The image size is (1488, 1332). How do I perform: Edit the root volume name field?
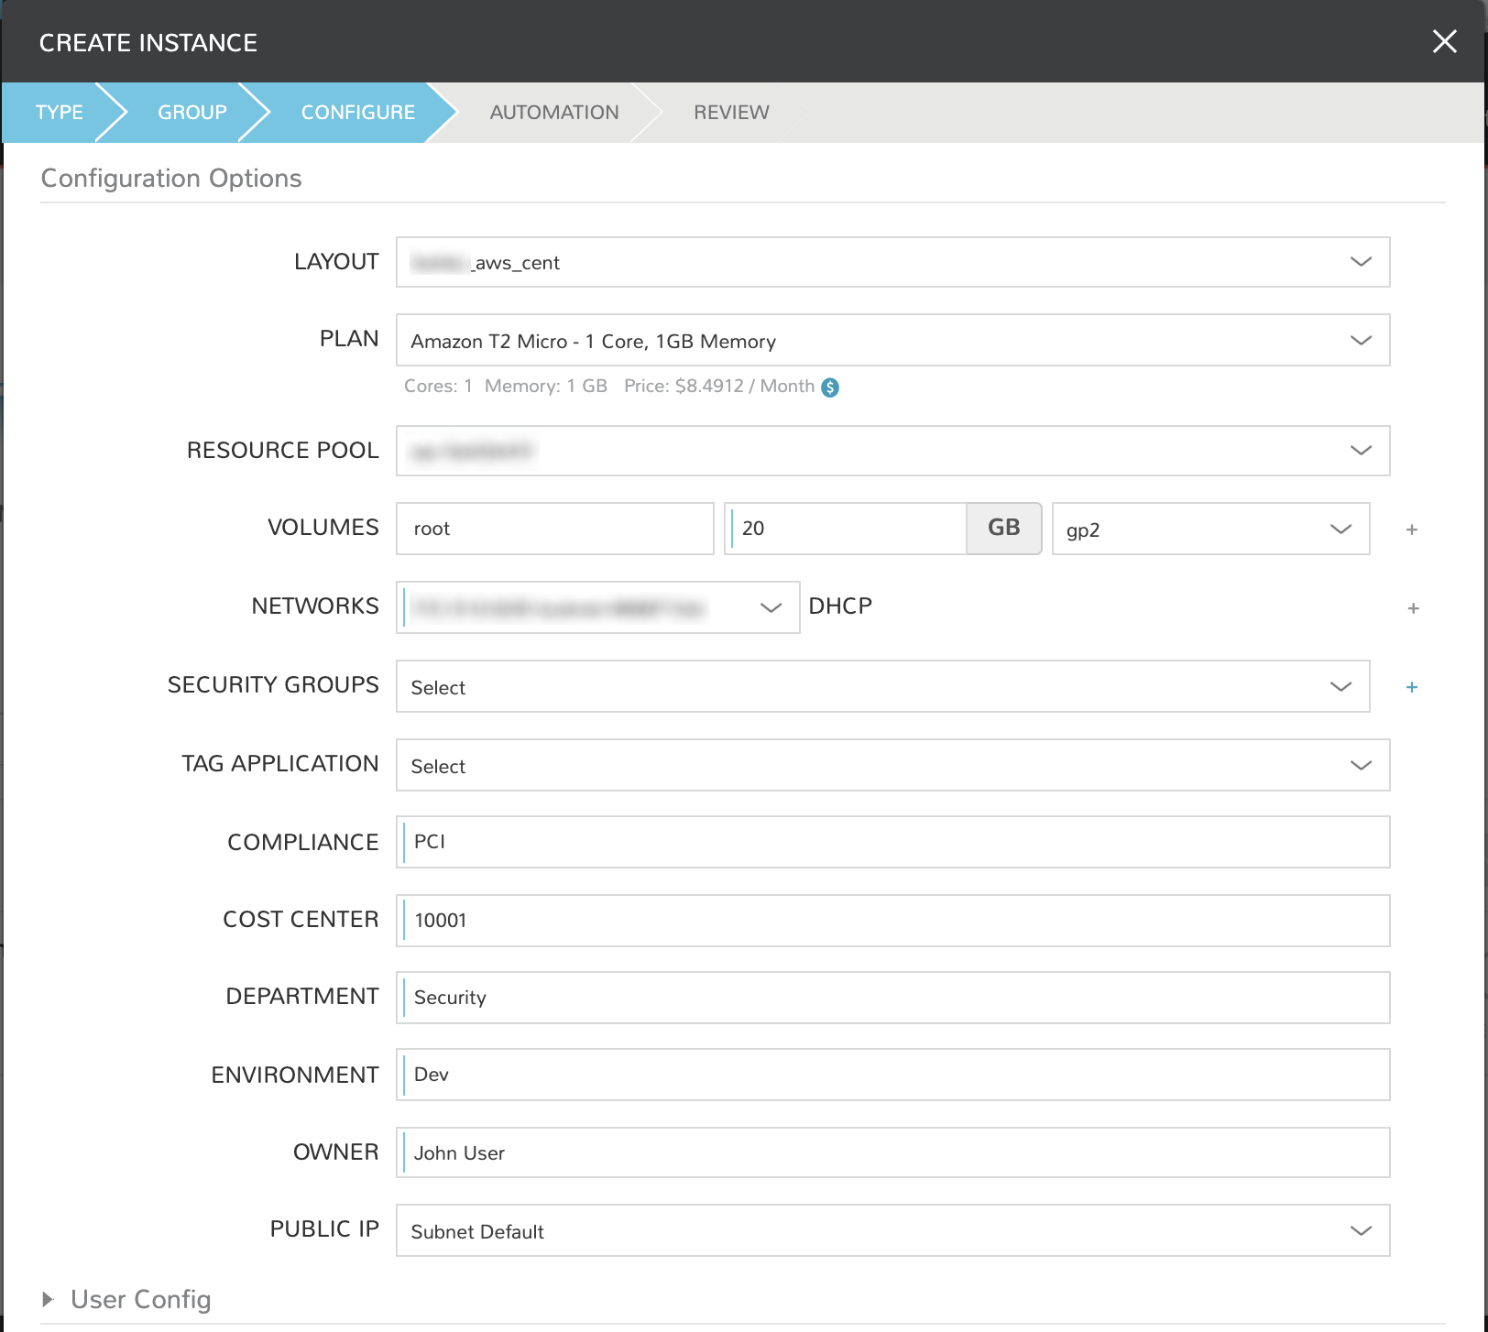[554, 529]
